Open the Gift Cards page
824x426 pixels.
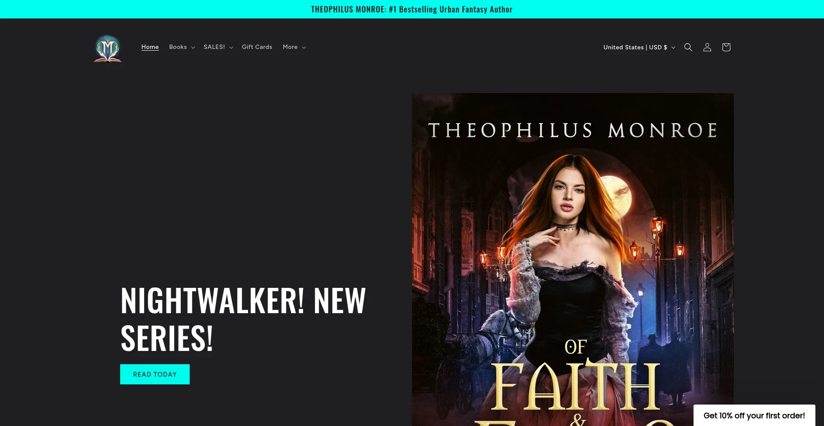[x=257, y=47]
